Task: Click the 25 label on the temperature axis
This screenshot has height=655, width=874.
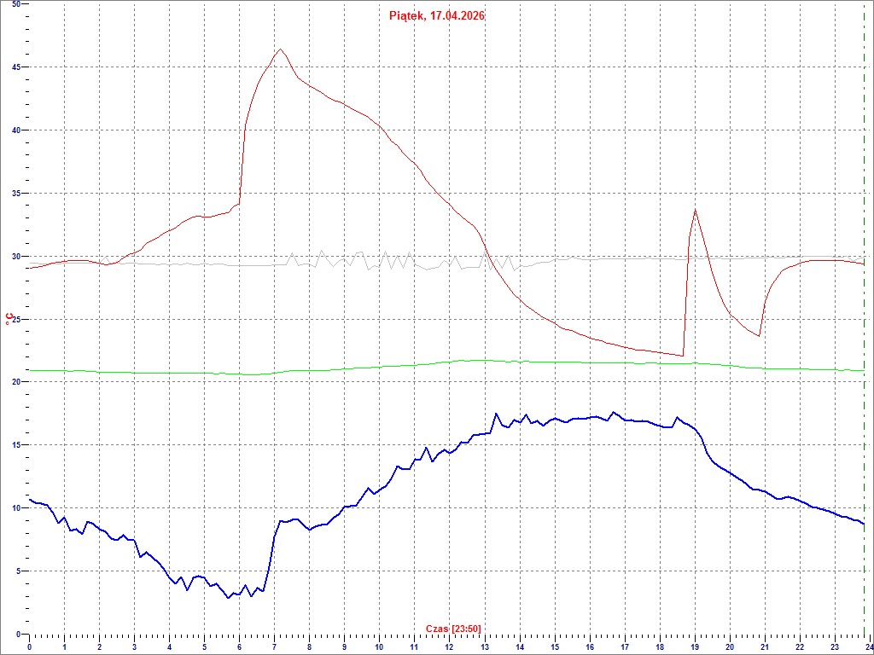Action: (17, 319)
